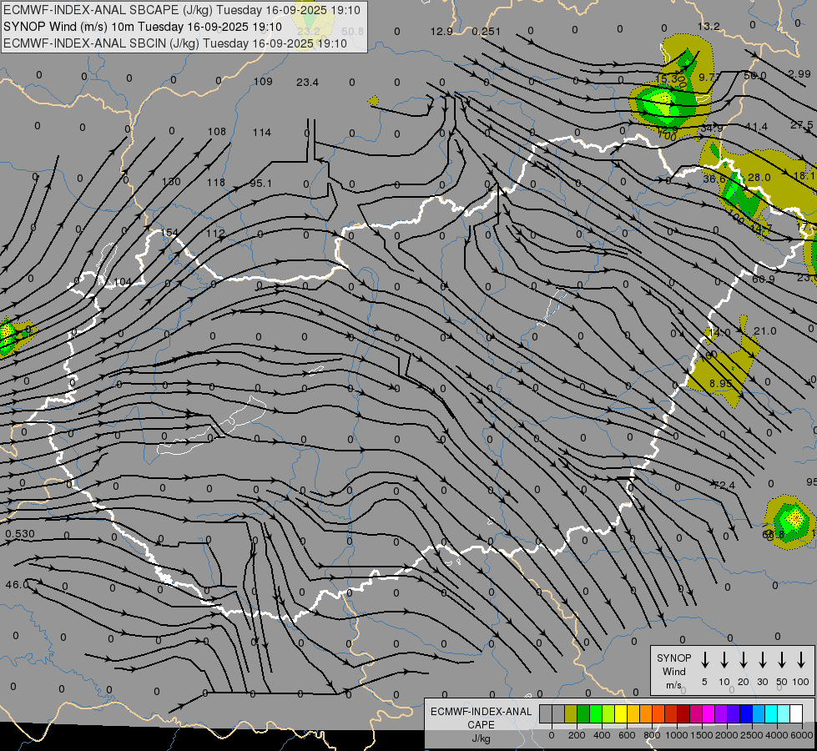Click the 21.0 CAPE value on map
This screenshot has width=817, height=751.
765,331
